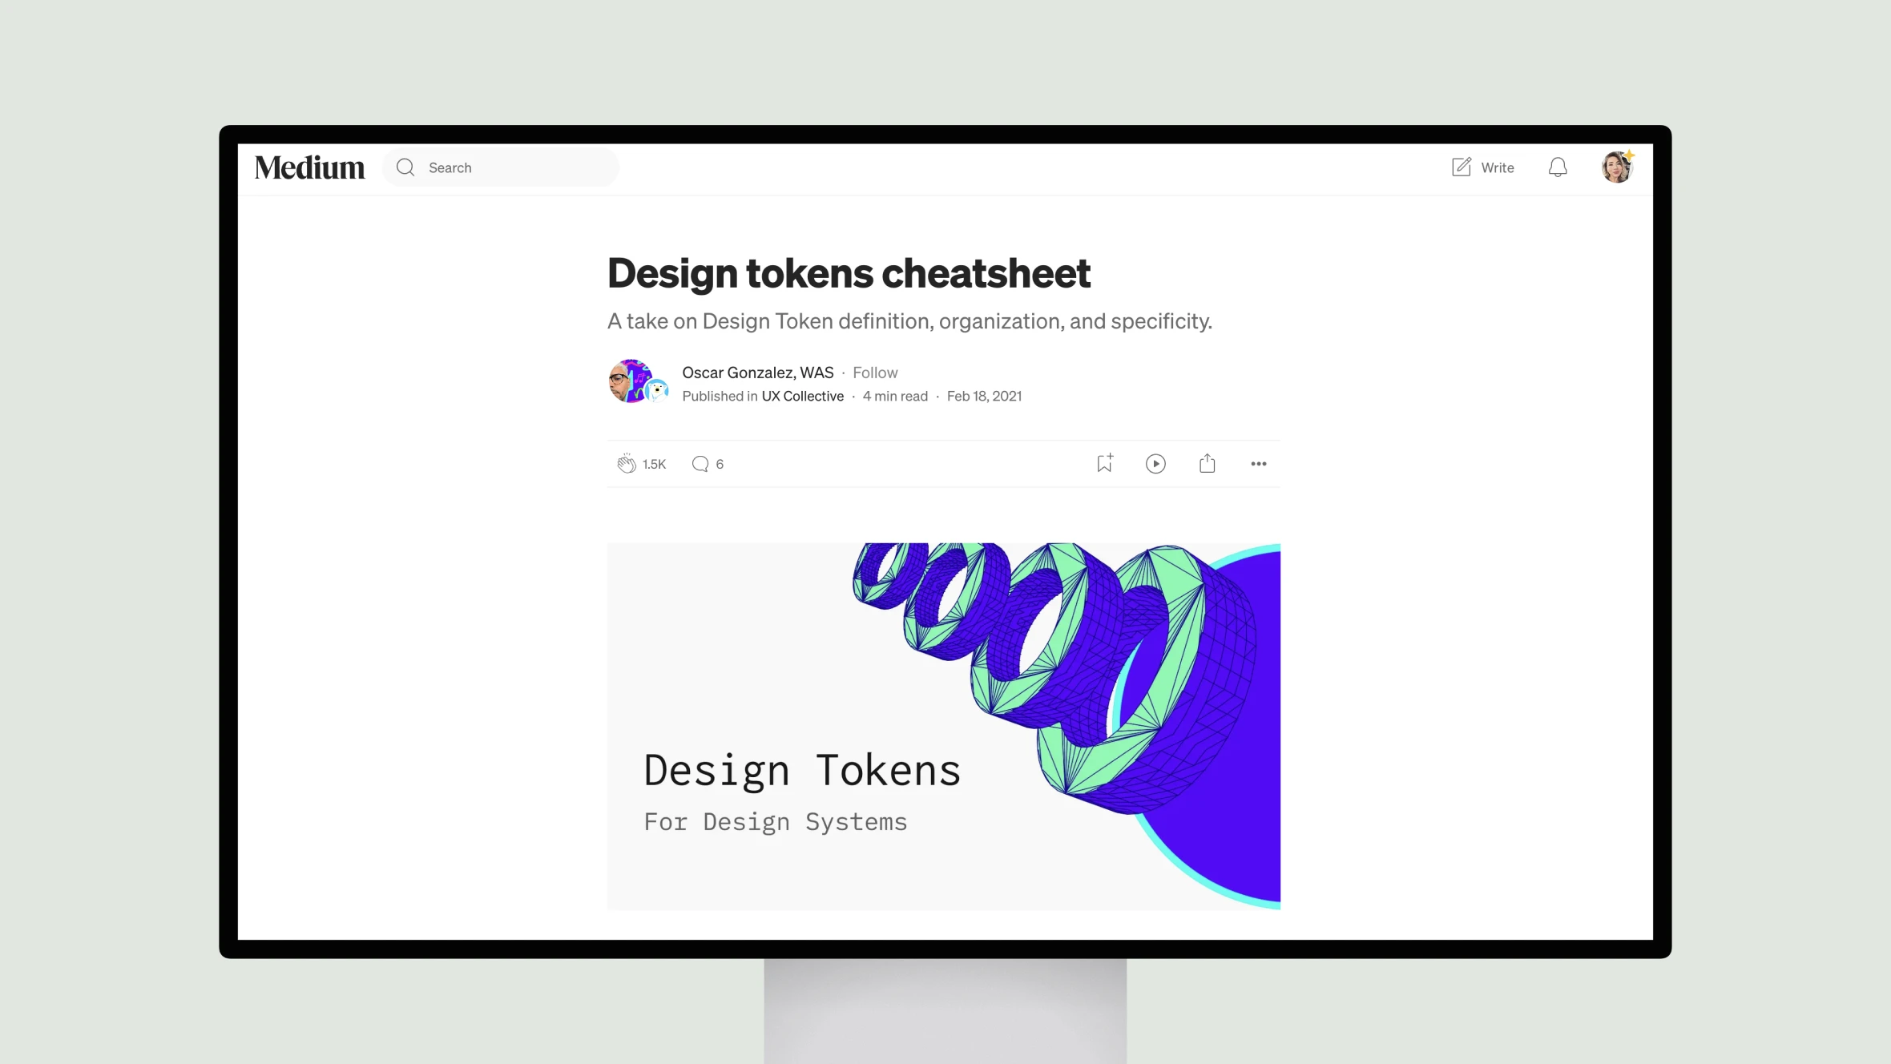Click the UX Collective publication link
This screenshot has height=1064, width=1891.
tap(801, 397)
